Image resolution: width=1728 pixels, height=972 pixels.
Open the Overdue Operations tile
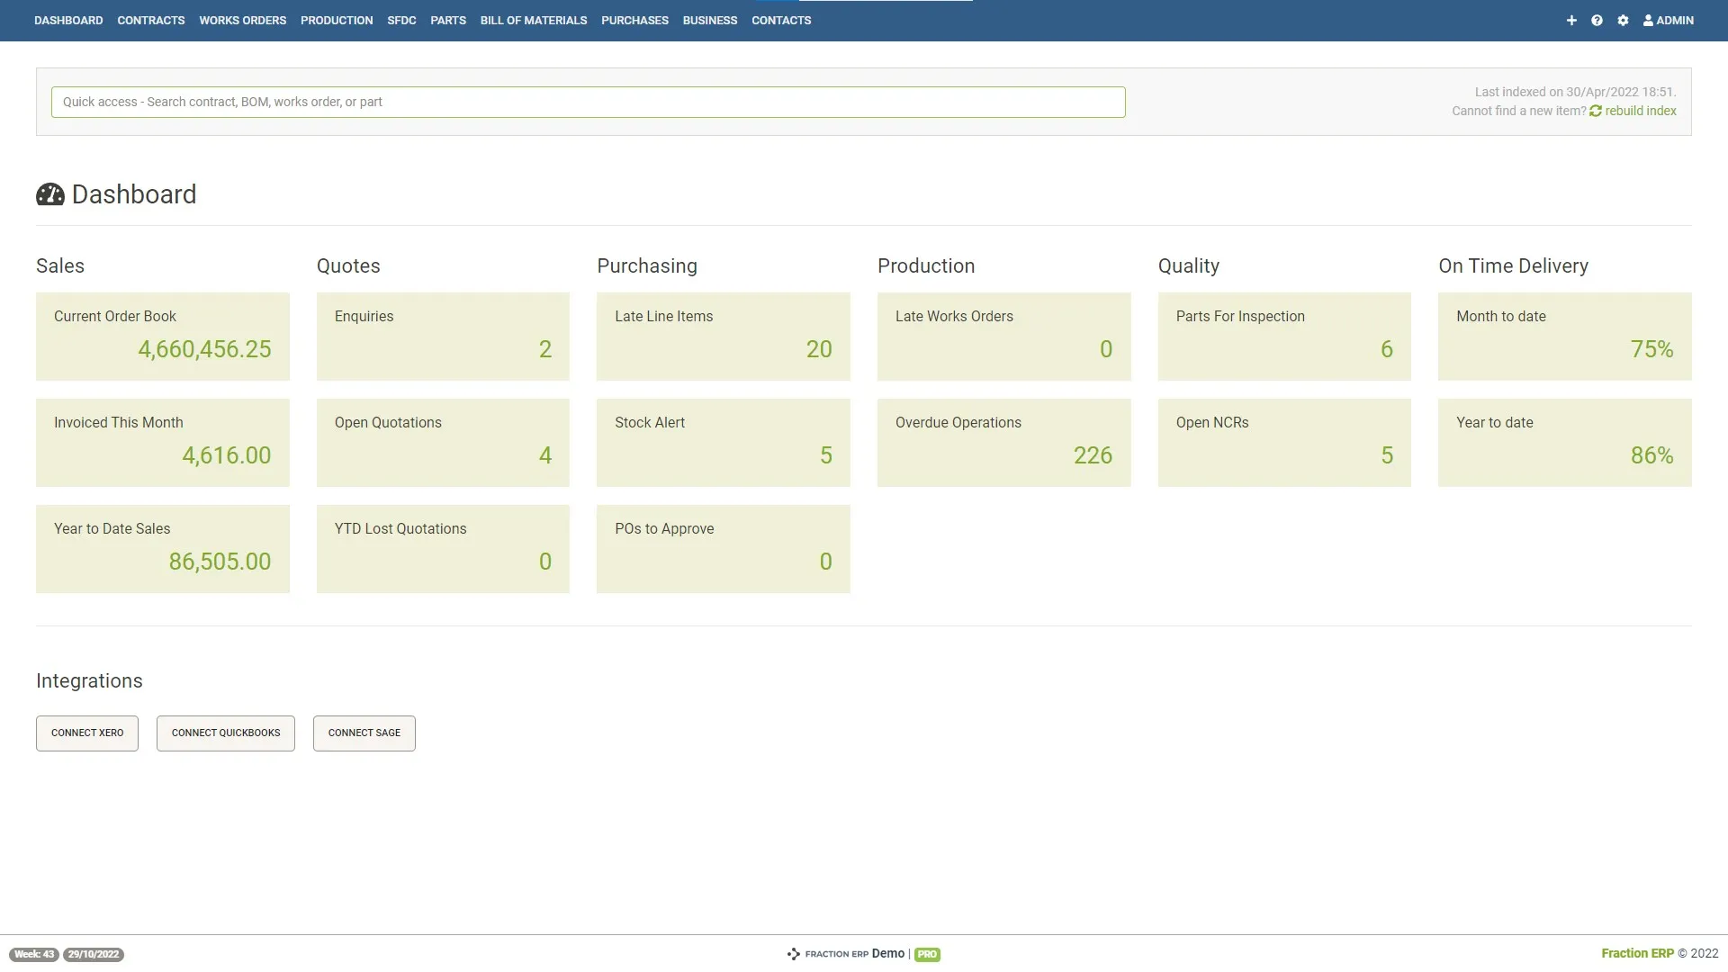pos(1003,442)
